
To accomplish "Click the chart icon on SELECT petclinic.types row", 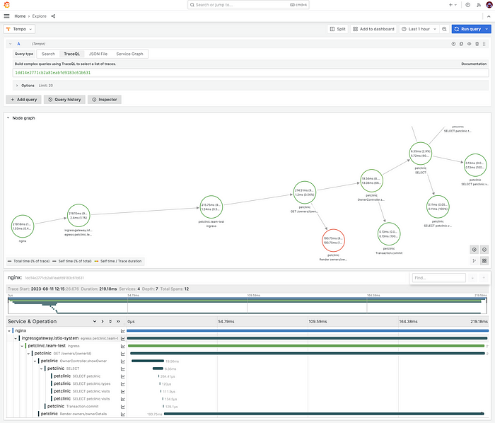I will (123, 384).
